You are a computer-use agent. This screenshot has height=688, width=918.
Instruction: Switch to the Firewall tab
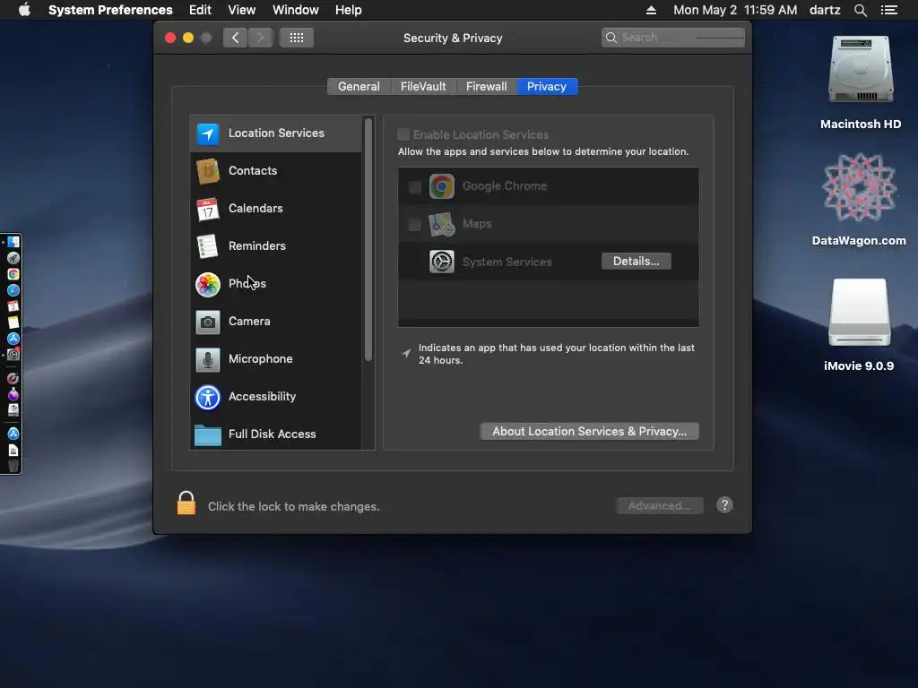[487, 87]
